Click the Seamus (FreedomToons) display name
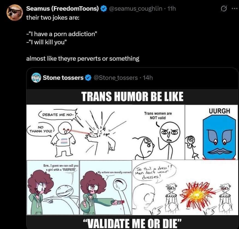Viewport: 239px width, 229px height. [x=62, y=8]
